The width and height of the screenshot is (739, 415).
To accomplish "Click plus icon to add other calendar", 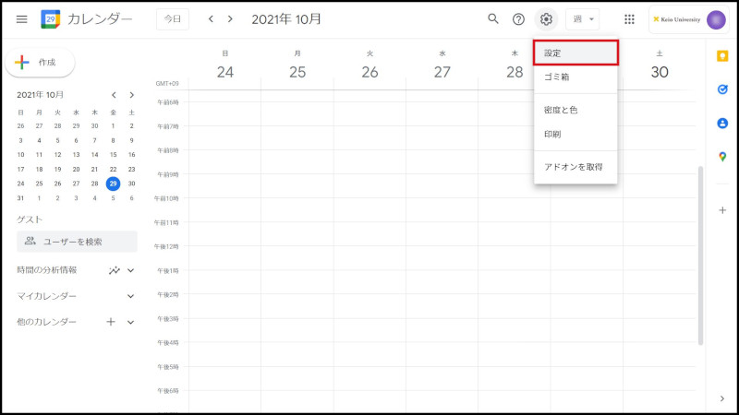I will tap(111, 322).
